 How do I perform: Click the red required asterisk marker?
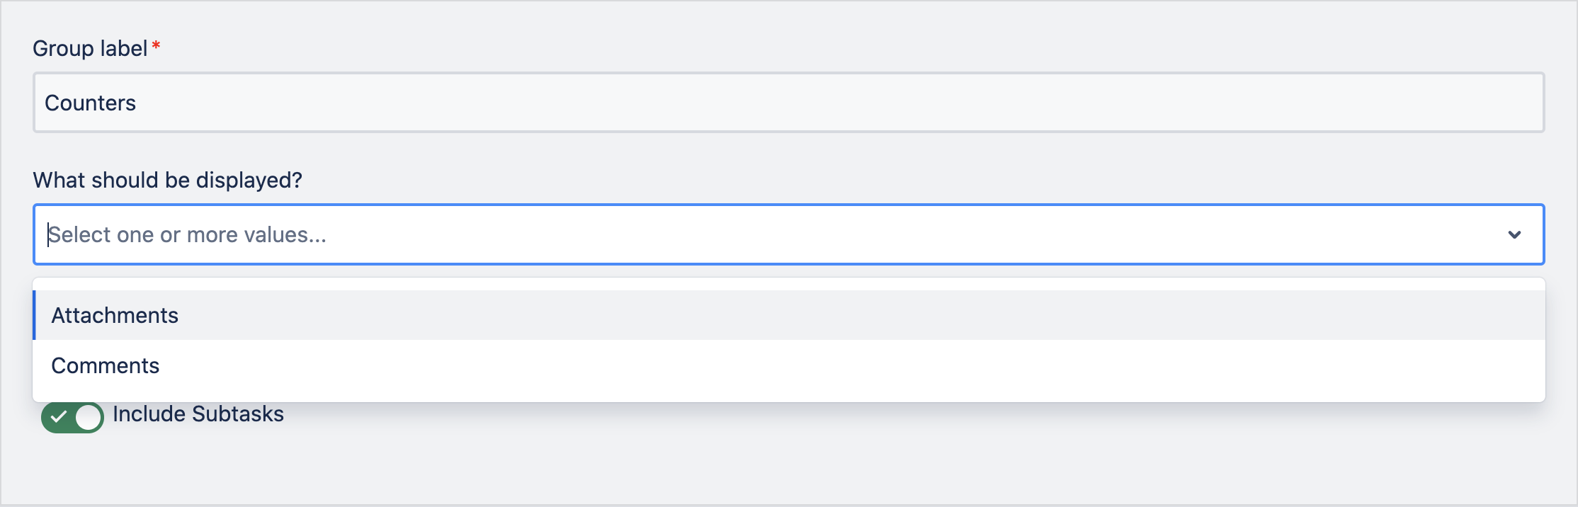[157, 46]
